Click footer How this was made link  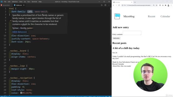pyautogui.click(x=124, y=66)
